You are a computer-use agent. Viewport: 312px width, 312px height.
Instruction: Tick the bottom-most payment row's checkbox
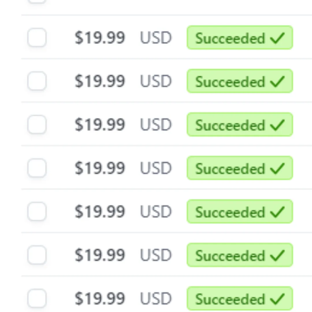(37, 298)
